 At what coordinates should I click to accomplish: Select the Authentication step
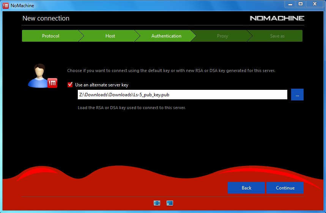coord(166,36)
